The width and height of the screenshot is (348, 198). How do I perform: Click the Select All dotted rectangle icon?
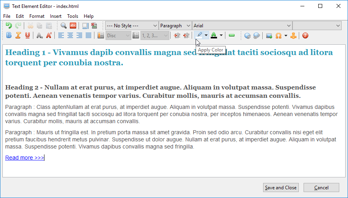[x=85, y=26]
